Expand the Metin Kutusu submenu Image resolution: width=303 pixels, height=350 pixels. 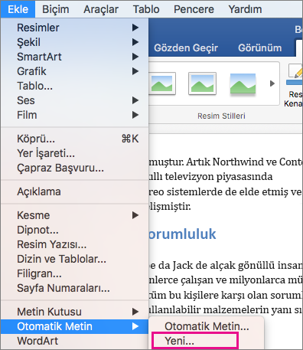point(74,312)
